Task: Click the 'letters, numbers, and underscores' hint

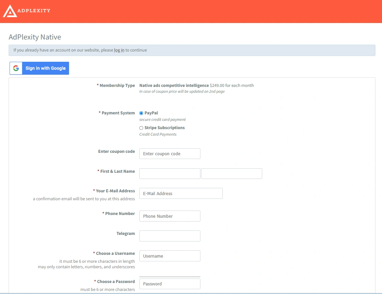Action: tap(86, 267)
